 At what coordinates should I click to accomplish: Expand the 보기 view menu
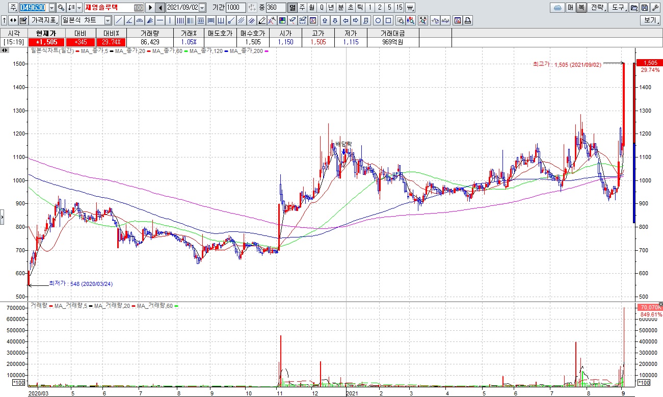pos(650,20)
